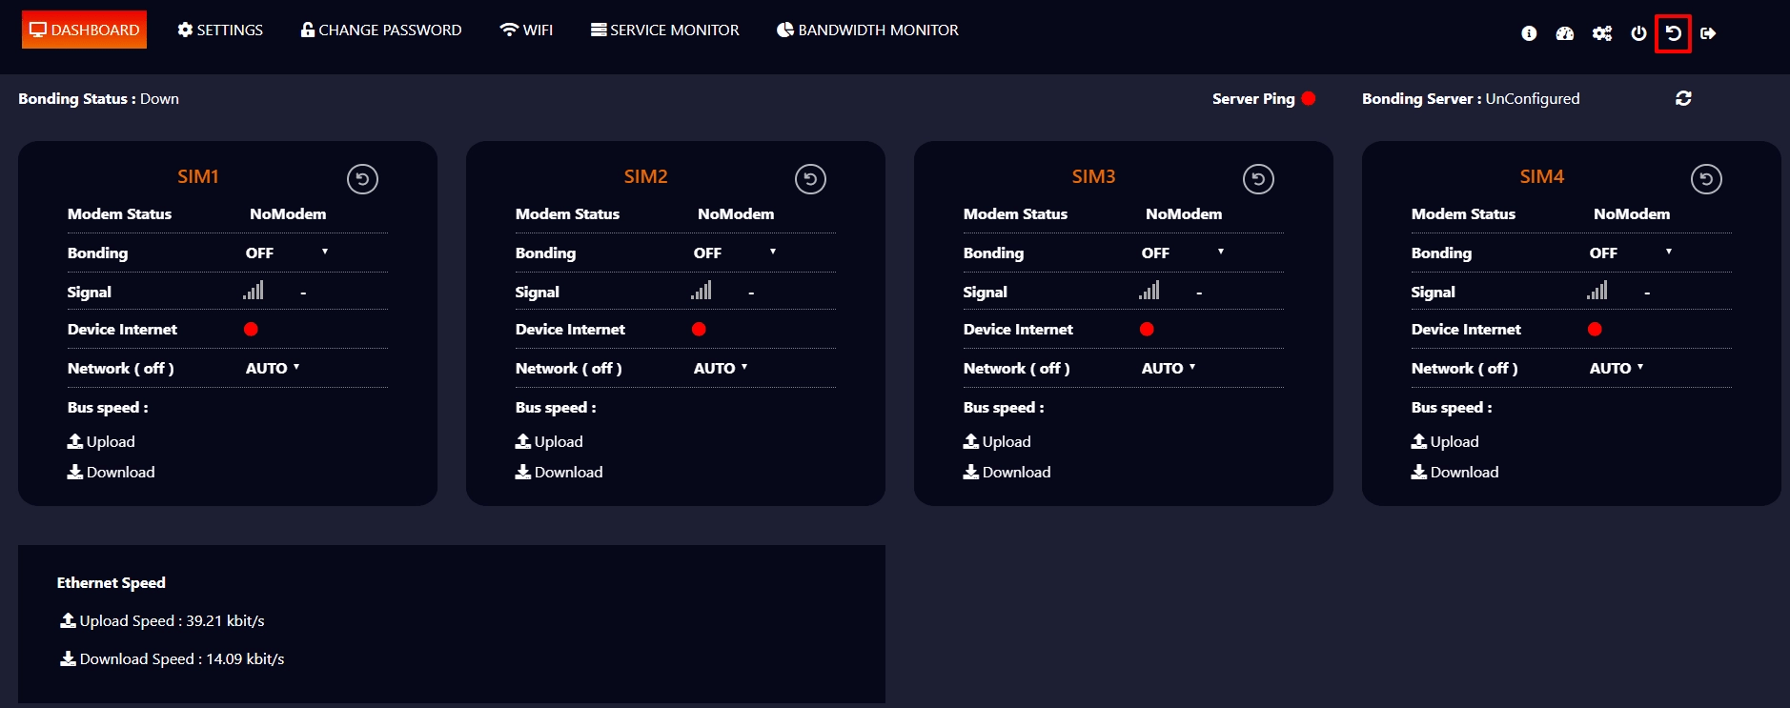
Task: Open Bandwidth Monitor page
Action: pos(867,30)
